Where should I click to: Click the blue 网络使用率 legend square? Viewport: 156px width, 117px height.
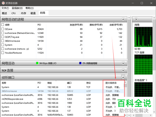tap(80, 63)
